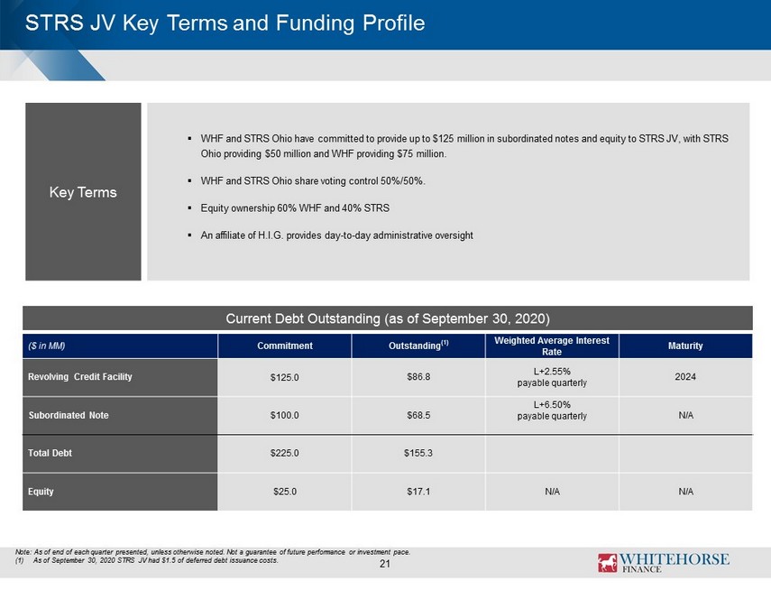Click the 'L+2.55% payable quarterly' cell
This screenshot has height=590, width=771.
click(x=552, y=377)
